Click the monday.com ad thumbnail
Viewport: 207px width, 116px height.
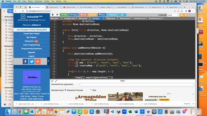[x=32, y=77]
